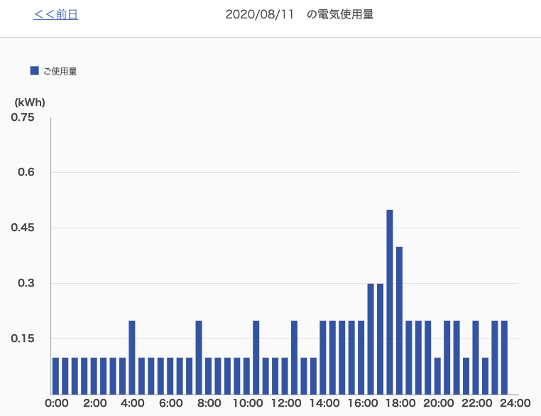Click the ご使用量 legend label text
Image resolution: width=541 pixels, height=416 pixels.
coord(60,71)
